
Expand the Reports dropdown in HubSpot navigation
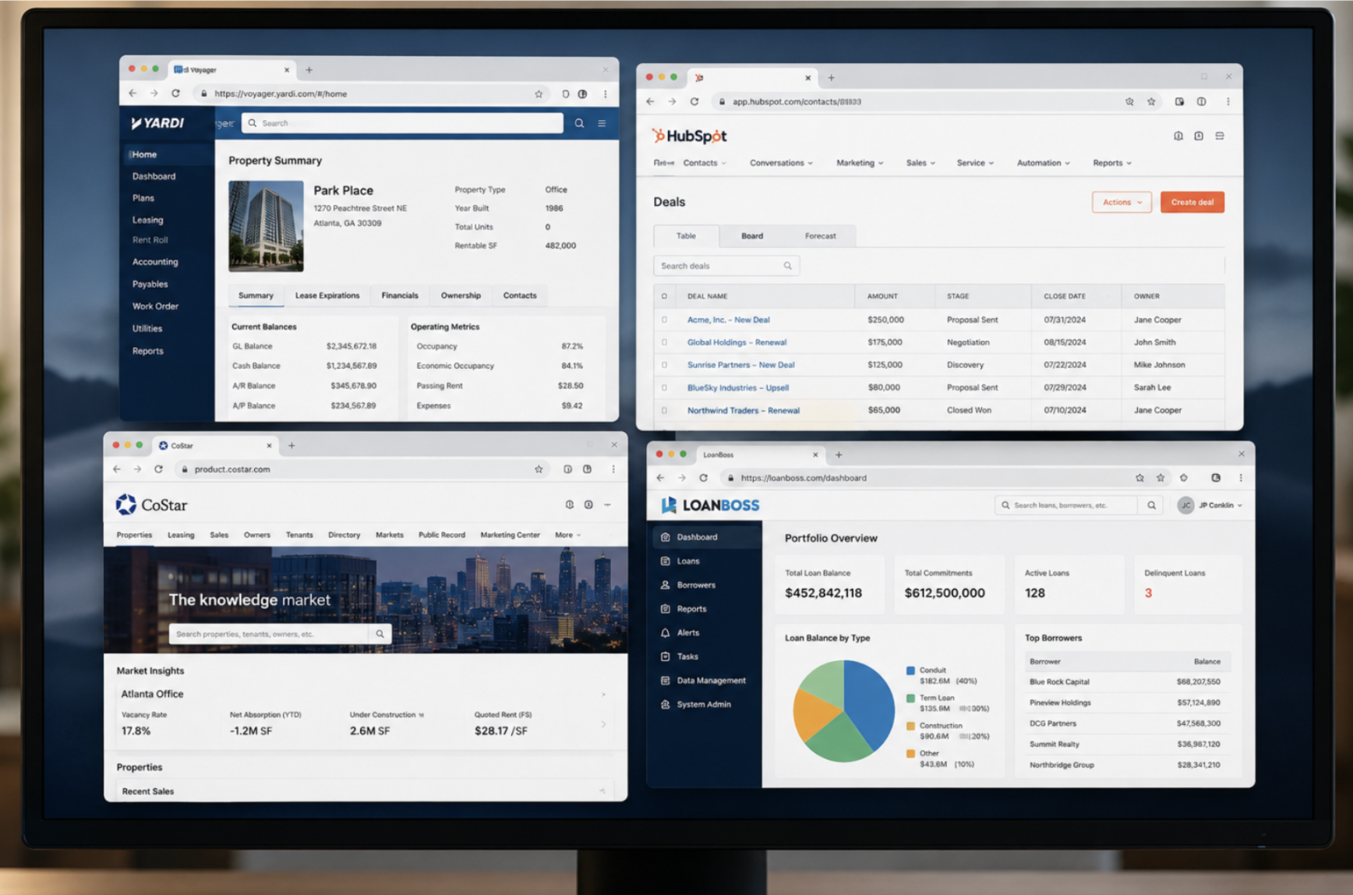1112,163
